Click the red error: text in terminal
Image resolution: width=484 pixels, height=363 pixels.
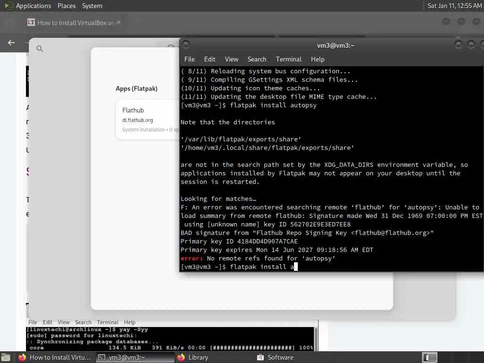[192, 259]
